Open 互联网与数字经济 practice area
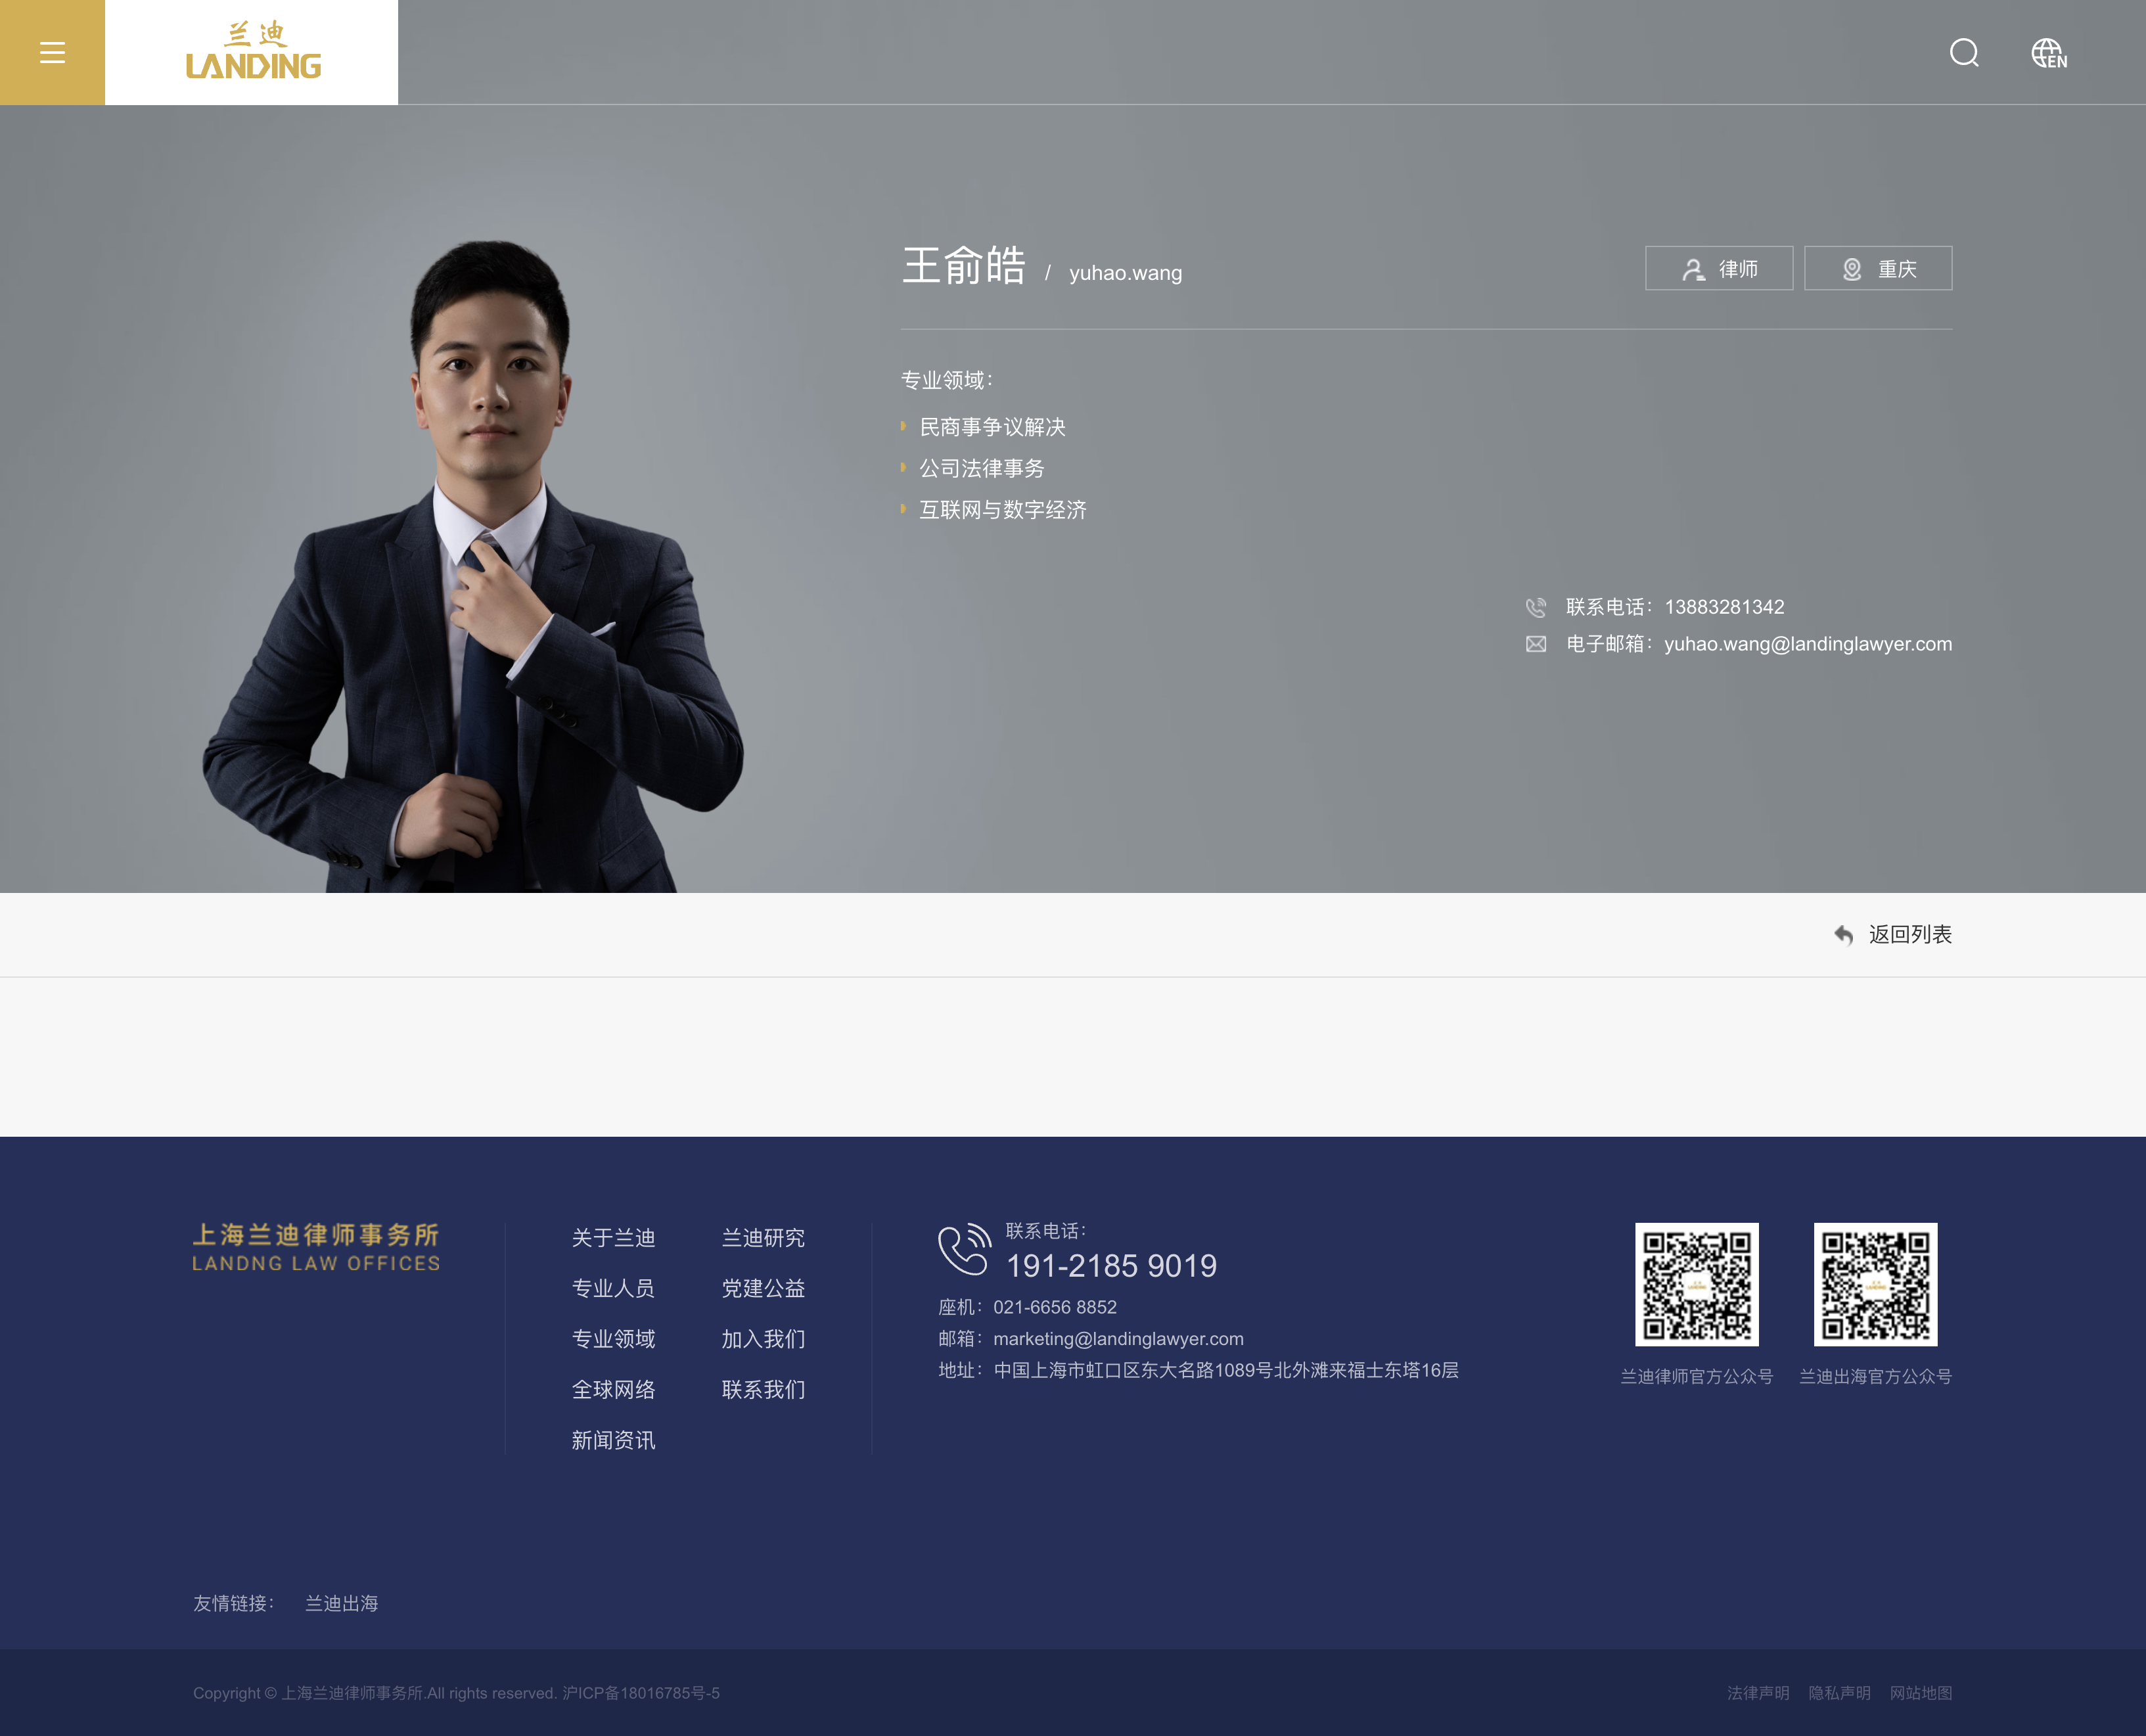The width and height of the screenshot is (2146, 1736). click(x=1003, y=510)
